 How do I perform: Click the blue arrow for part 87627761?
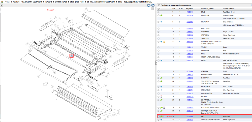pos(162,22)
